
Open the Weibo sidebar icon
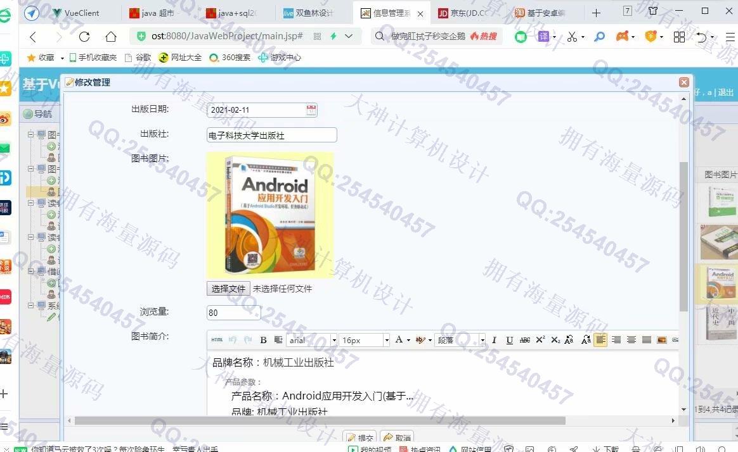[x=4, y=119]
